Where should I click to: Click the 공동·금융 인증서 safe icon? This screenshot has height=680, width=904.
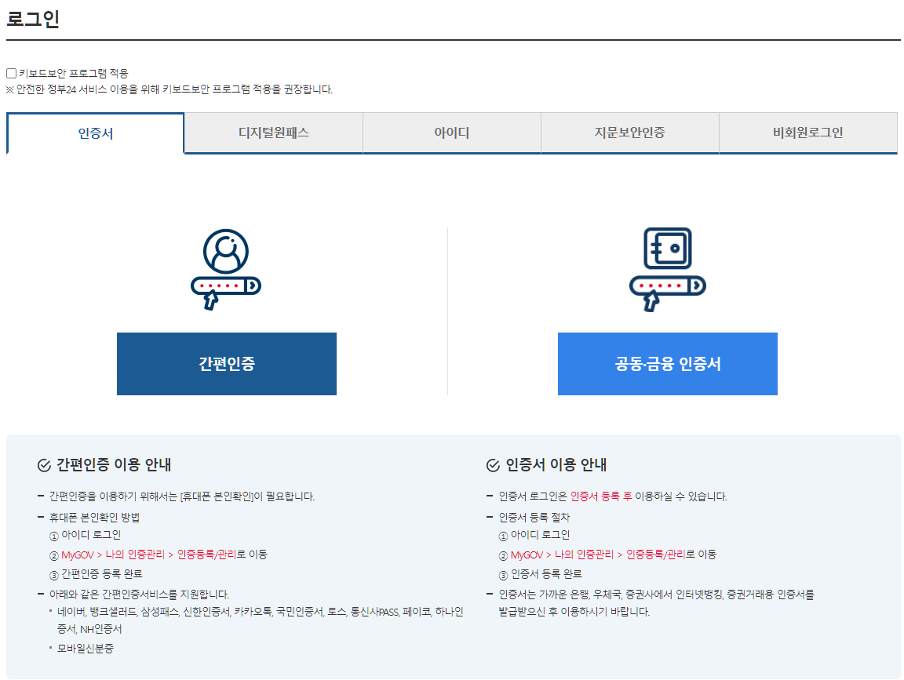tap(668, 269)
